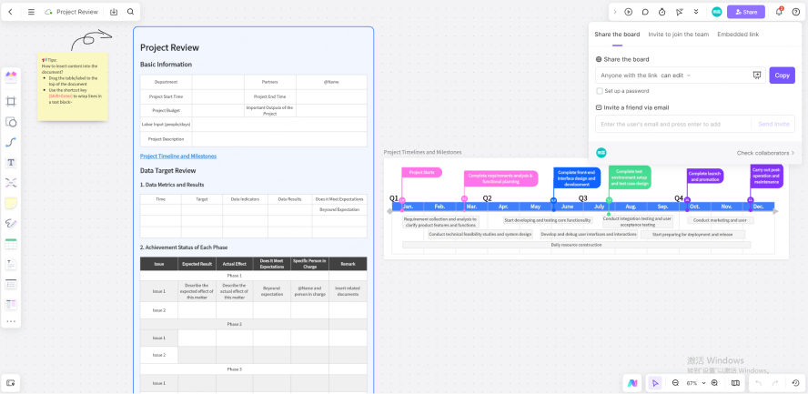Expand more options with double chevron
Viewport: 808px width, 394px height.
(696, 12)
